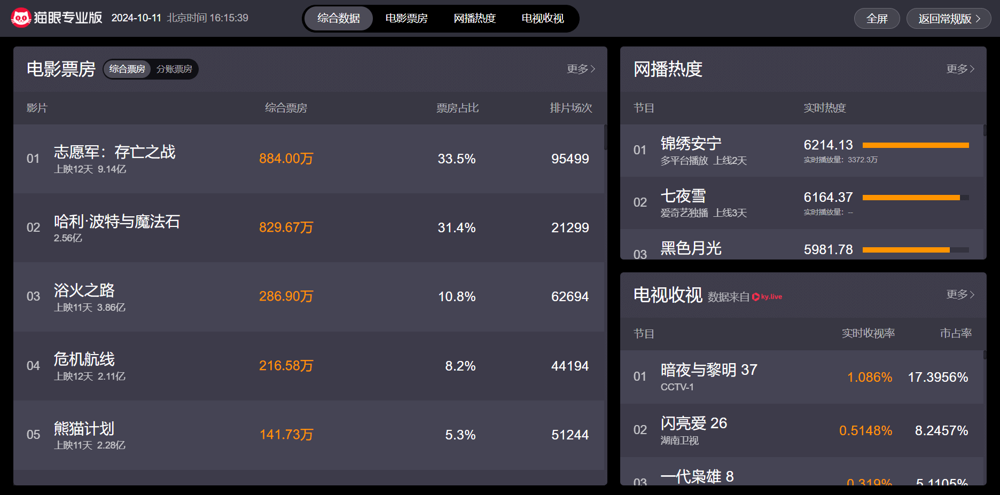Click realtime rating 0.5148%

866,430
